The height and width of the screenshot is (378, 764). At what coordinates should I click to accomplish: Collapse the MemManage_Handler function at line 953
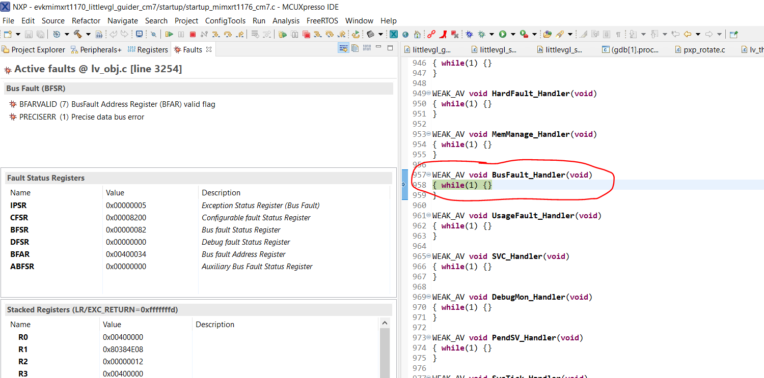pos(428,134)
